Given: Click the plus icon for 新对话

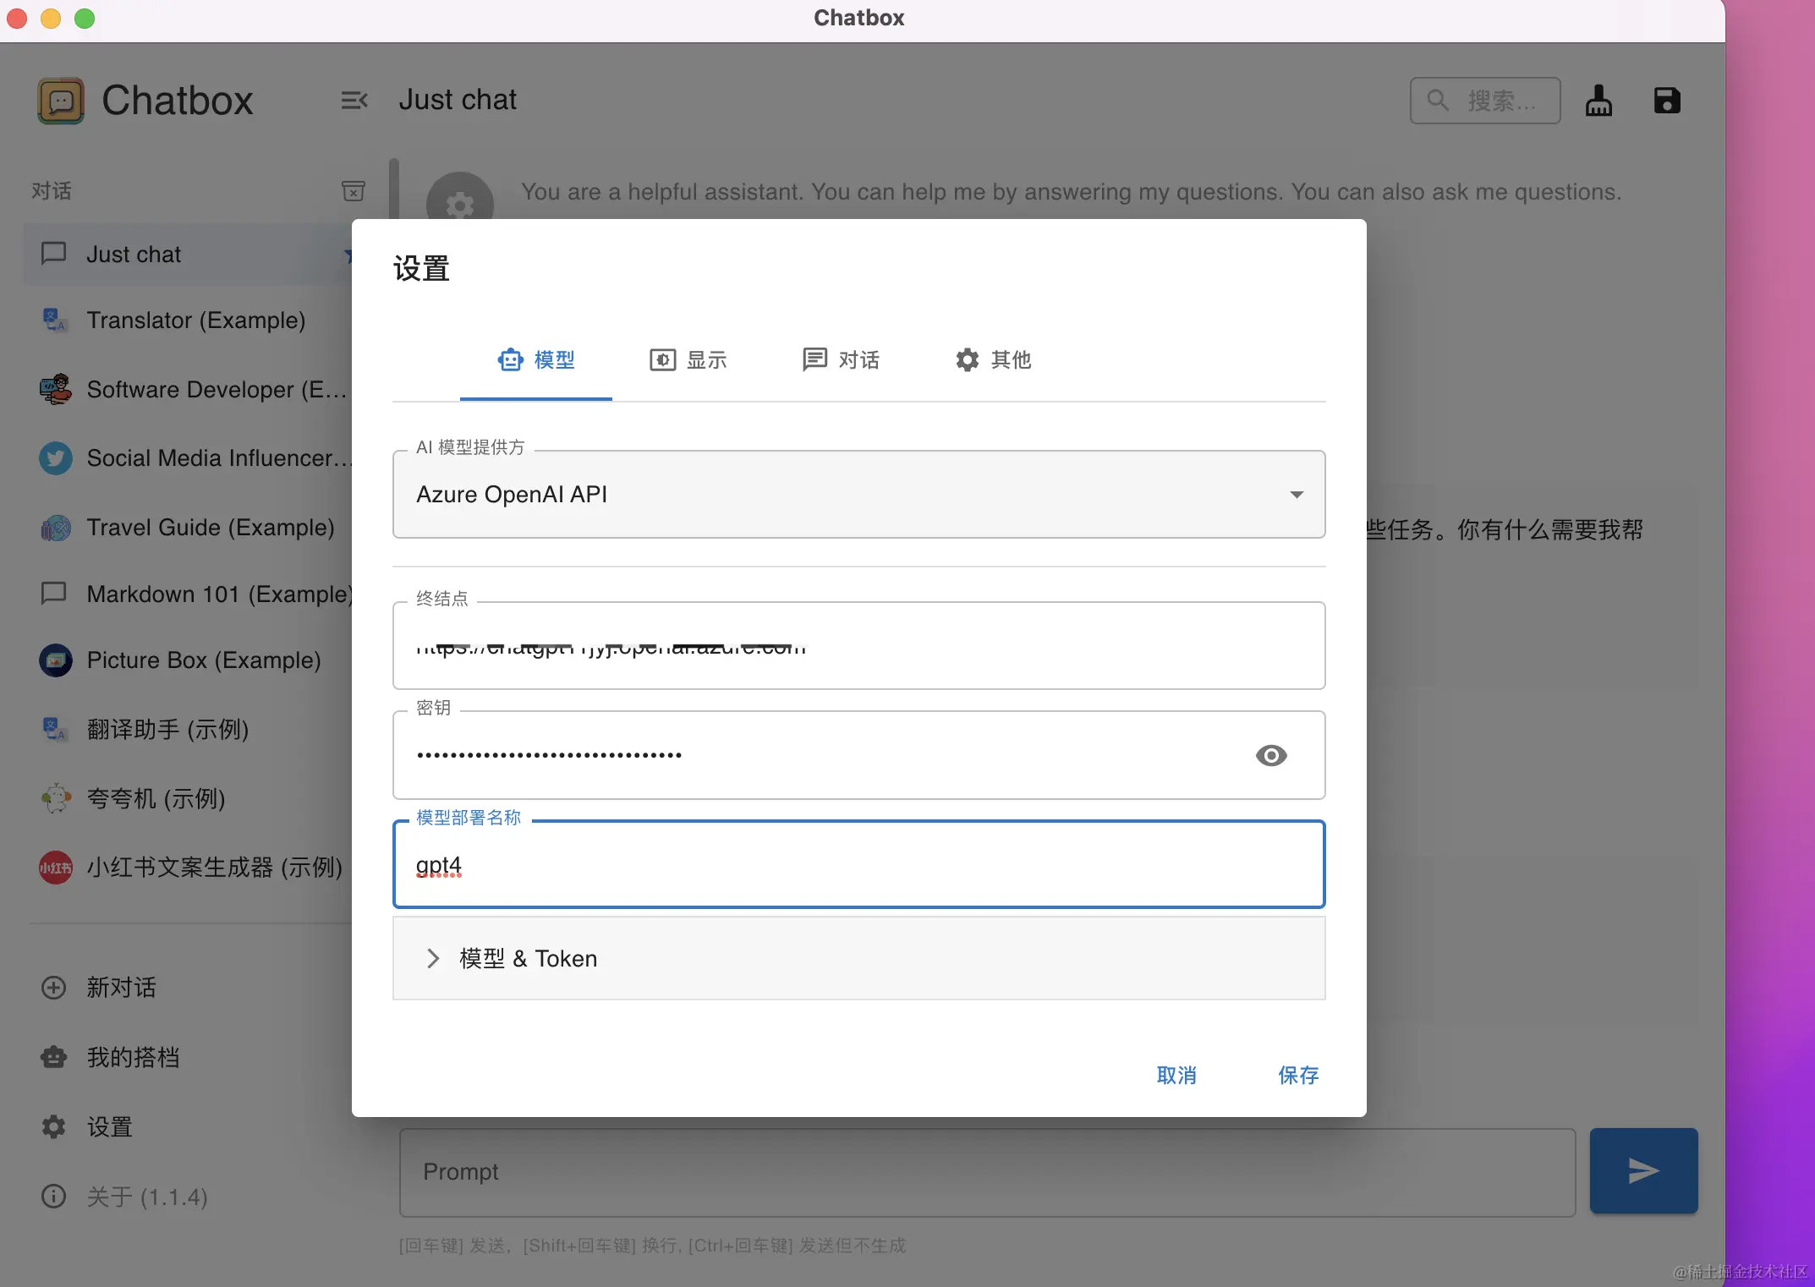Looking at the screenshot, I should [x=54, y=988].
